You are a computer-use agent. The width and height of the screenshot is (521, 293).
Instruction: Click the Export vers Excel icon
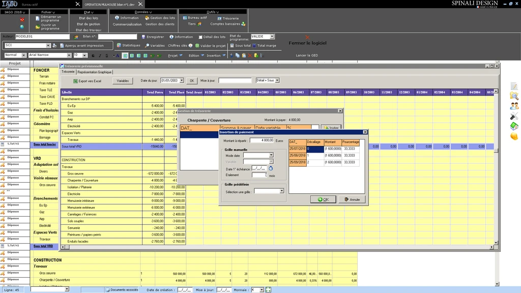[75, 81]
